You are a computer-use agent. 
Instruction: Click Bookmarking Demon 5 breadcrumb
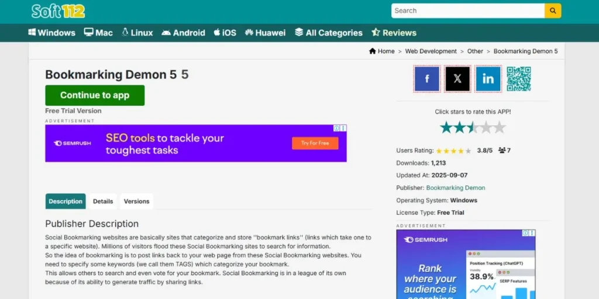[526, 51]
